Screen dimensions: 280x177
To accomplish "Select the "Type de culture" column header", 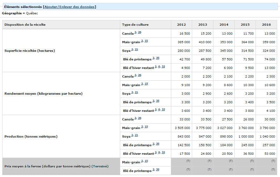I will [x=135, y=25].
